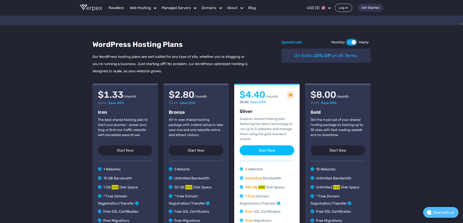Click '10 GB Bandwidth' feature text
This screenshot has height=223, width=463.
117,178
